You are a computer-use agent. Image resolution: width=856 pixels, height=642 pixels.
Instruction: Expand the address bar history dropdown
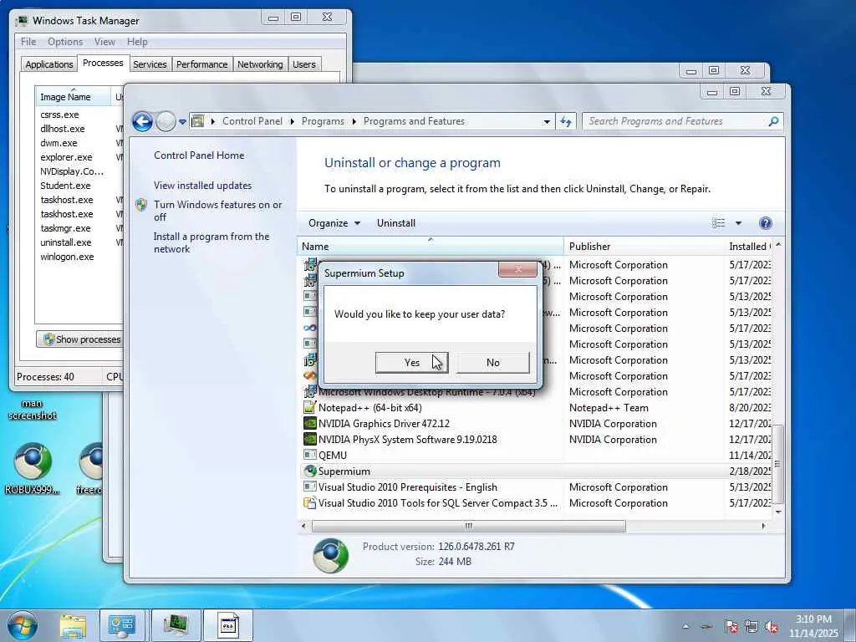(x=547, y=121)
